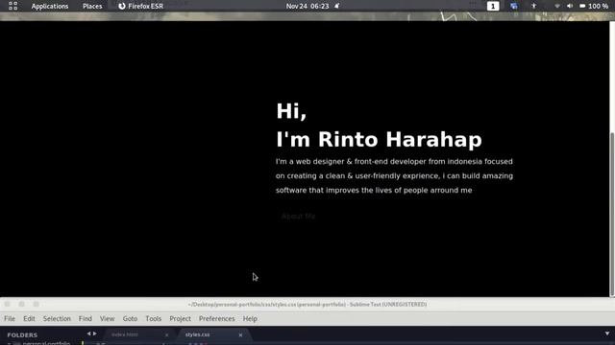Click the battery 100 % indicator
Image resolution: width=615 pixels, height=345 pixels.
coord(594,7)
